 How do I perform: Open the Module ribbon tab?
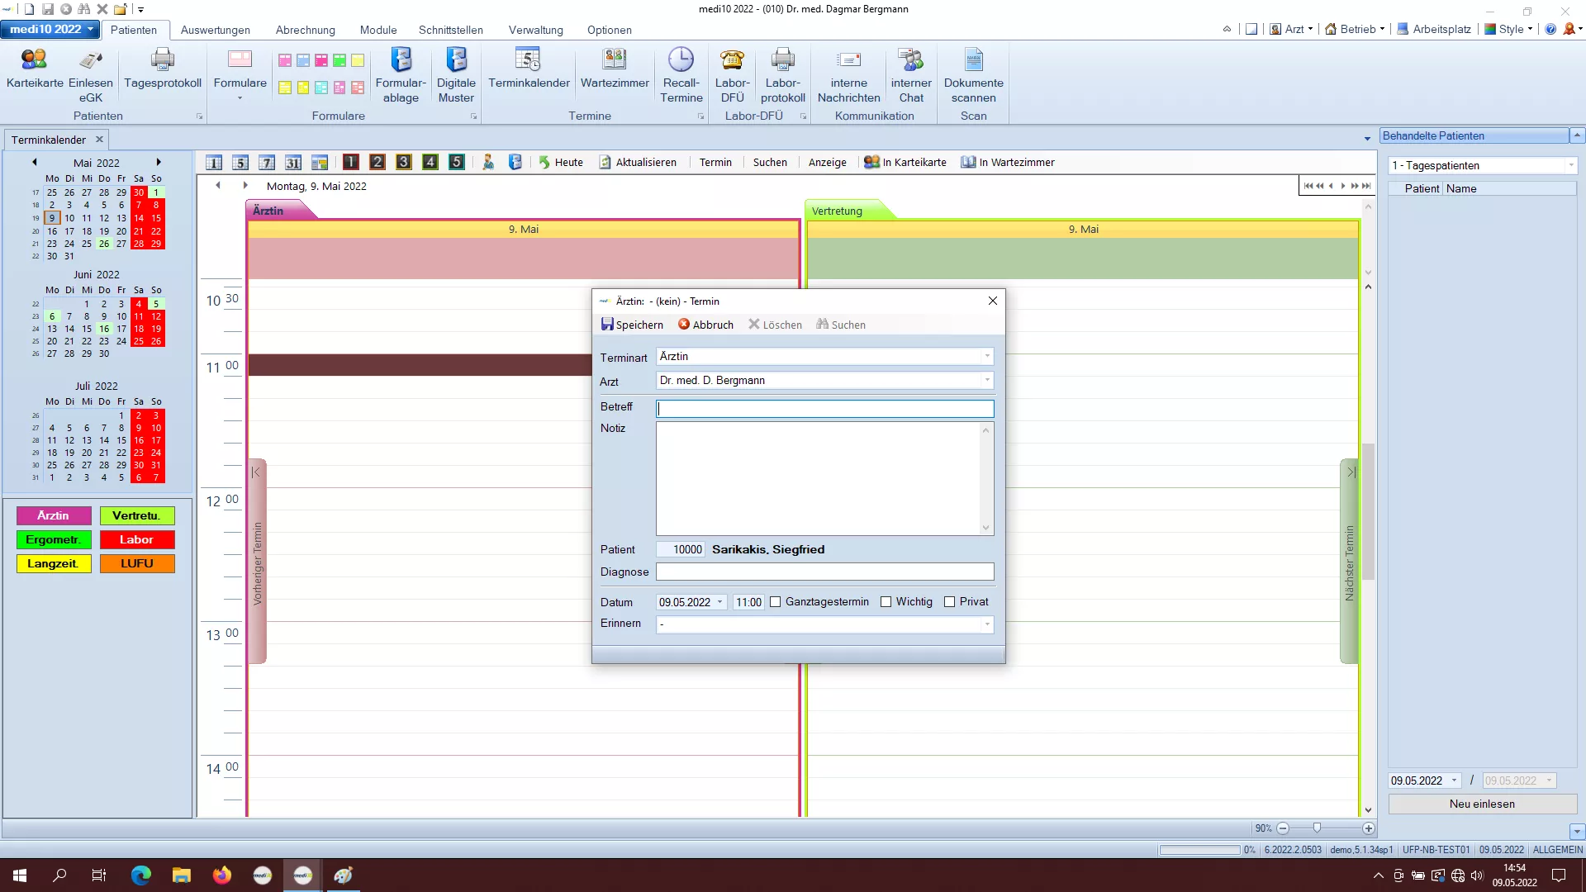(378, 30)
